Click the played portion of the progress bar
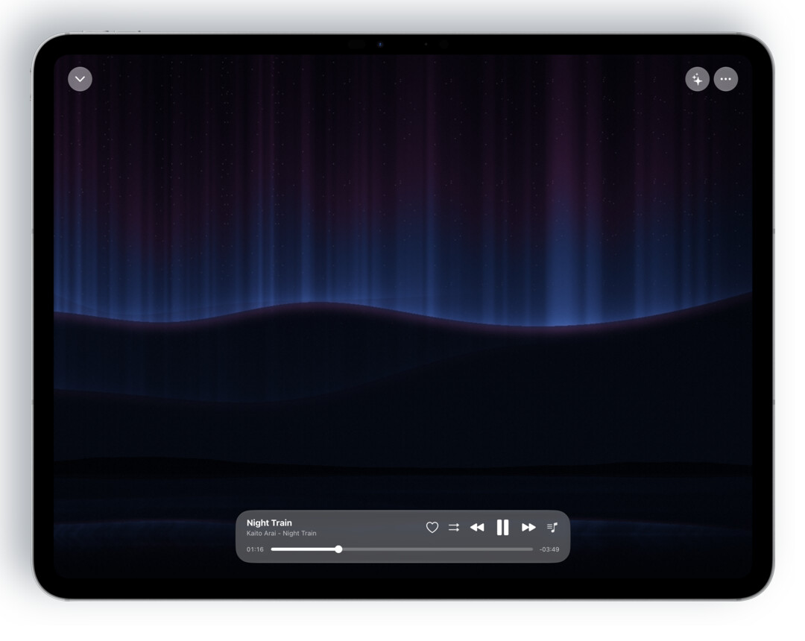805x641 pixels. point(304,549)
